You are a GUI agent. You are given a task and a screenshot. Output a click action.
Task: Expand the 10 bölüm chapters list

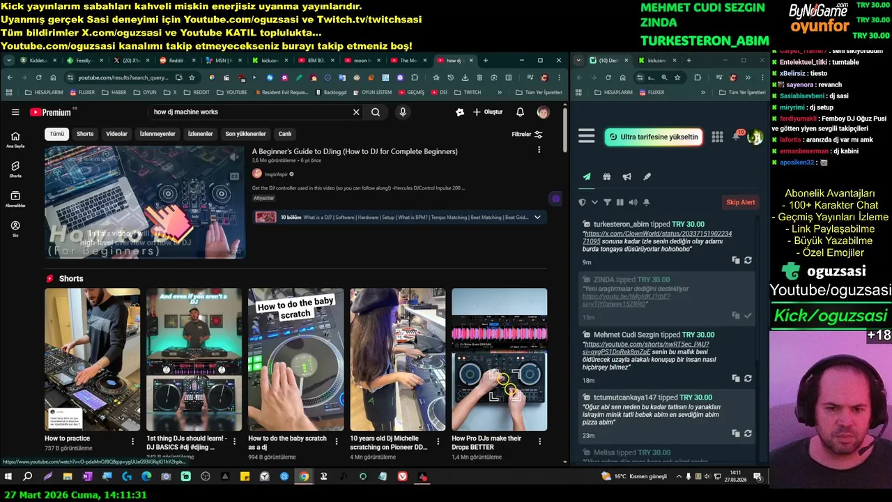(537, 218)
